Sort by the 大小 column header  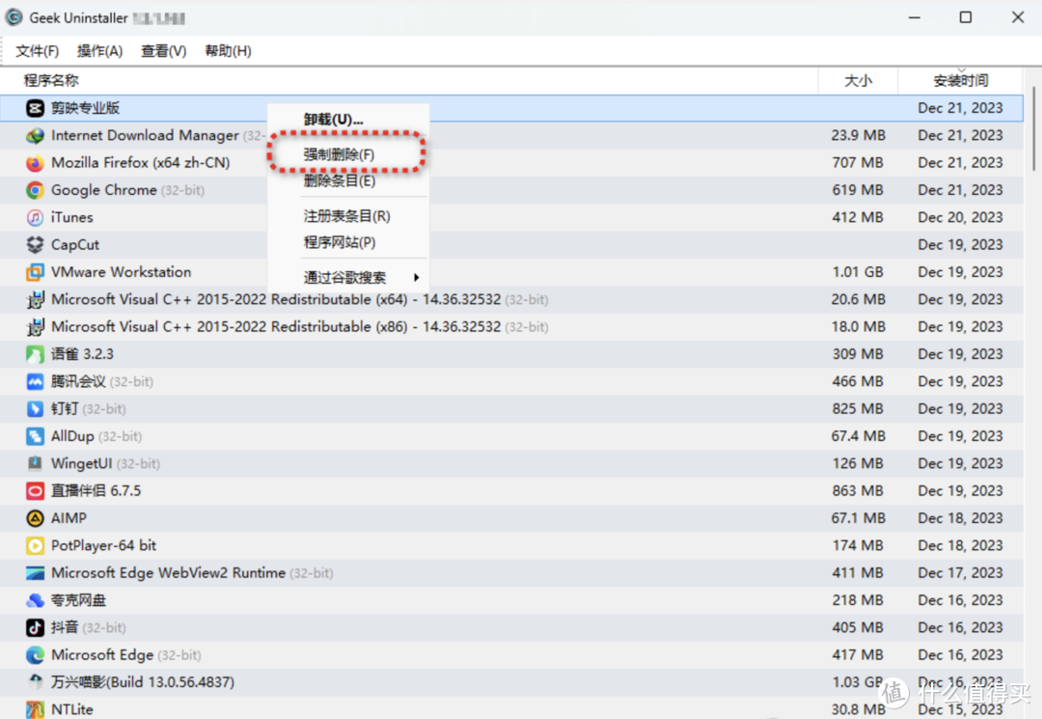tap(858, 80)
